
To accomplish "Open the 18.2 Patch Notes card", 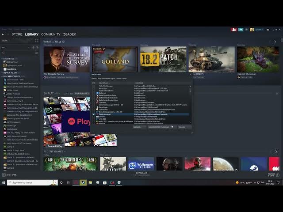I will [x=163, y=60].
